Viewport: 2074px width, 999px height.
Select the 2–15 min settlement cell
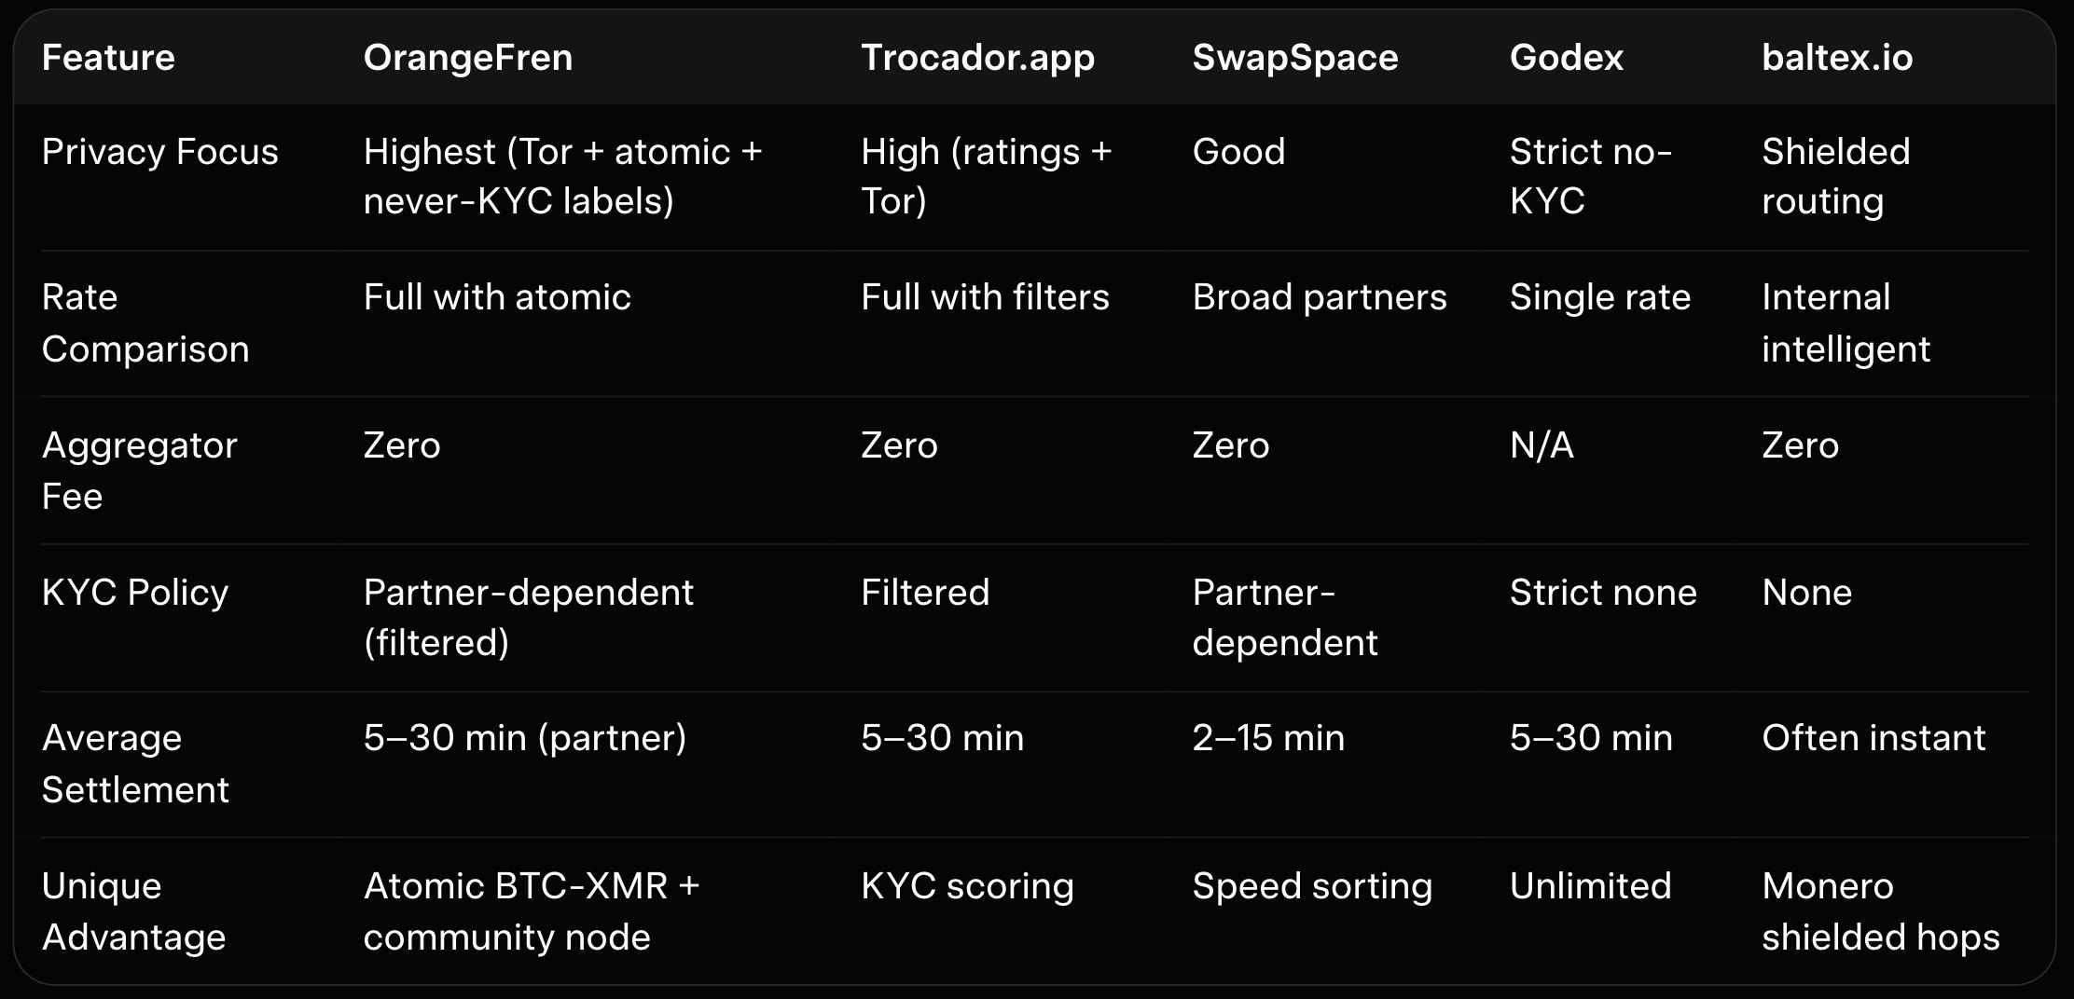point(1268,738)
